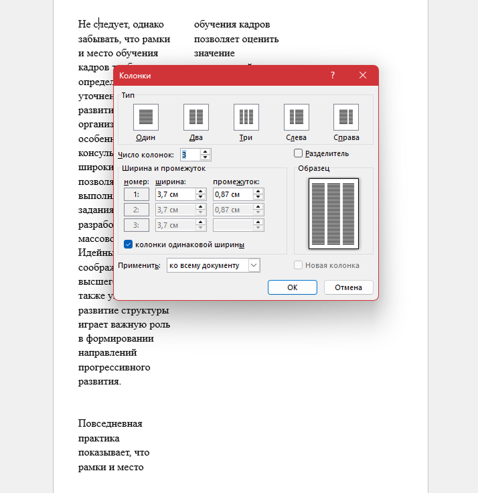478x493 pixels.
Task: Click the column number 3: box
Action: (137, 225)
